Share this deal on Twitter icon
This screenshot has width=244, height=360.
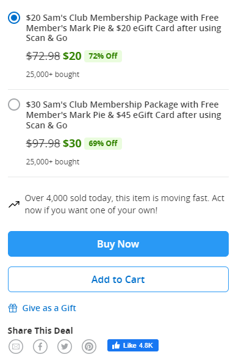coord(65,347)
